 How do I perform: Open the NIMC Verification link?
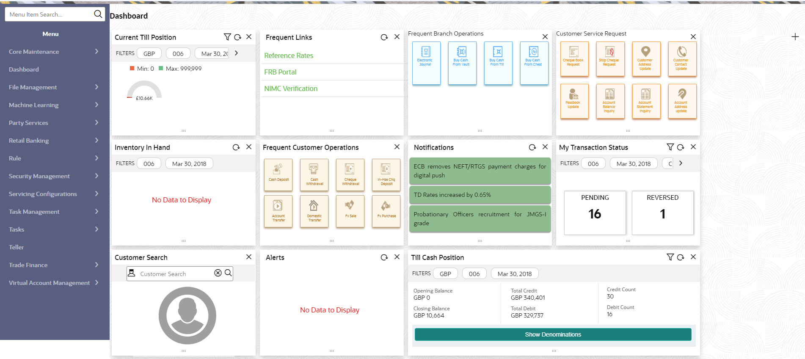pos(291,88)
